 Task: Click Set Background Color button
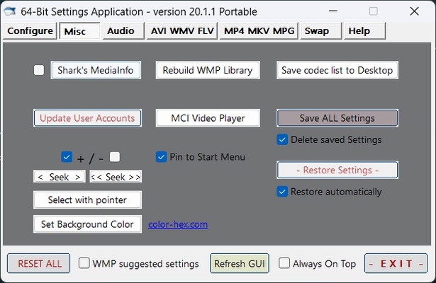coord(87,224)
